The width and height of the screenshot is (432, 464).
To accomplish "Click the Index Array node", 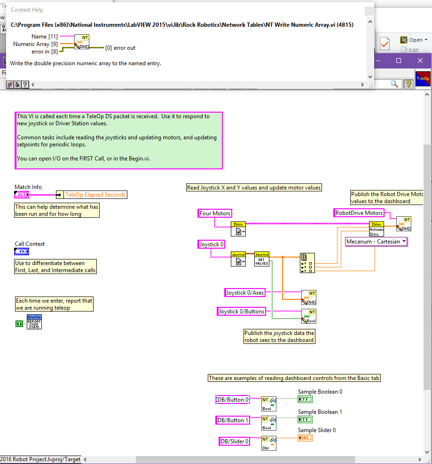I will click(307, 263).
